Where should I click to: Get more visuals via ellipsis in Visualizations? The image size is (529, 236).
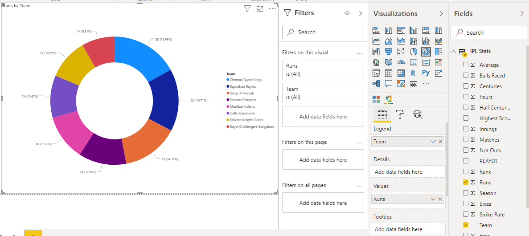point(426,83)
